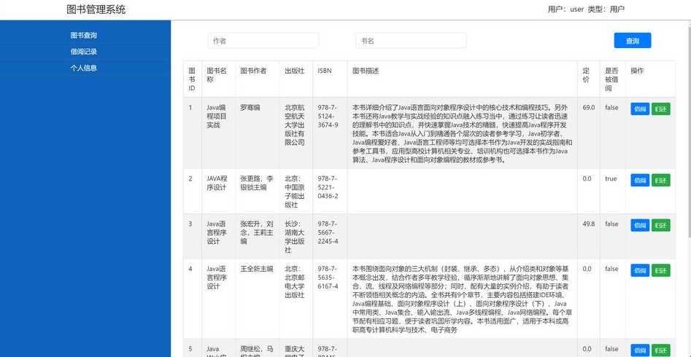Click the 图书管理系统 title

96,9
